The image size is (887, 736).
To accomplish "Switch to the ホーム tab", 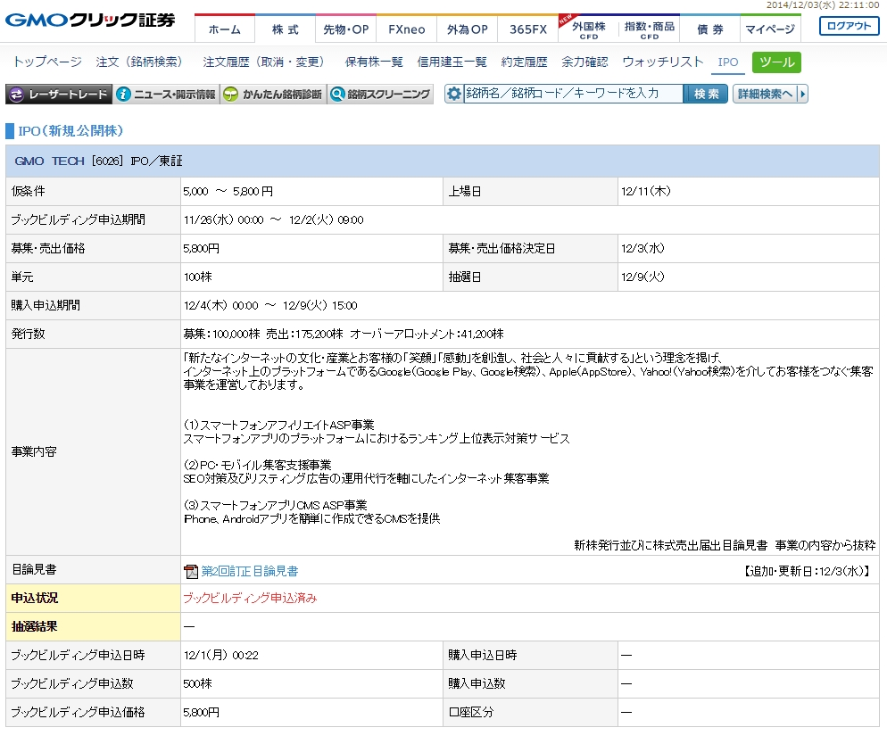I will (x=224, y=29).
